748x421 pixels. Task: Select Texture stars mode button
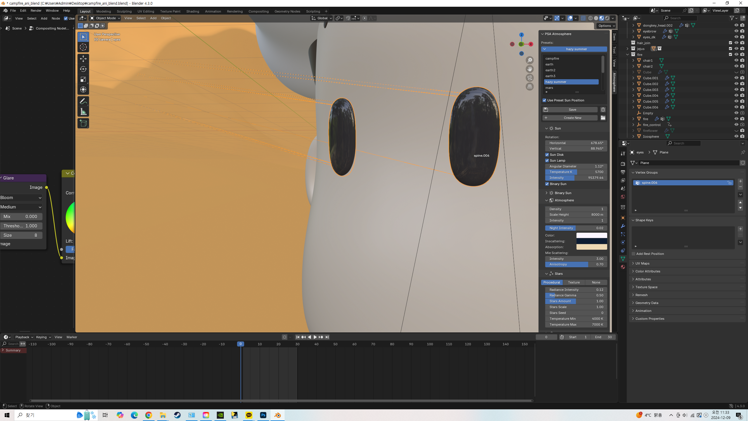574,282
